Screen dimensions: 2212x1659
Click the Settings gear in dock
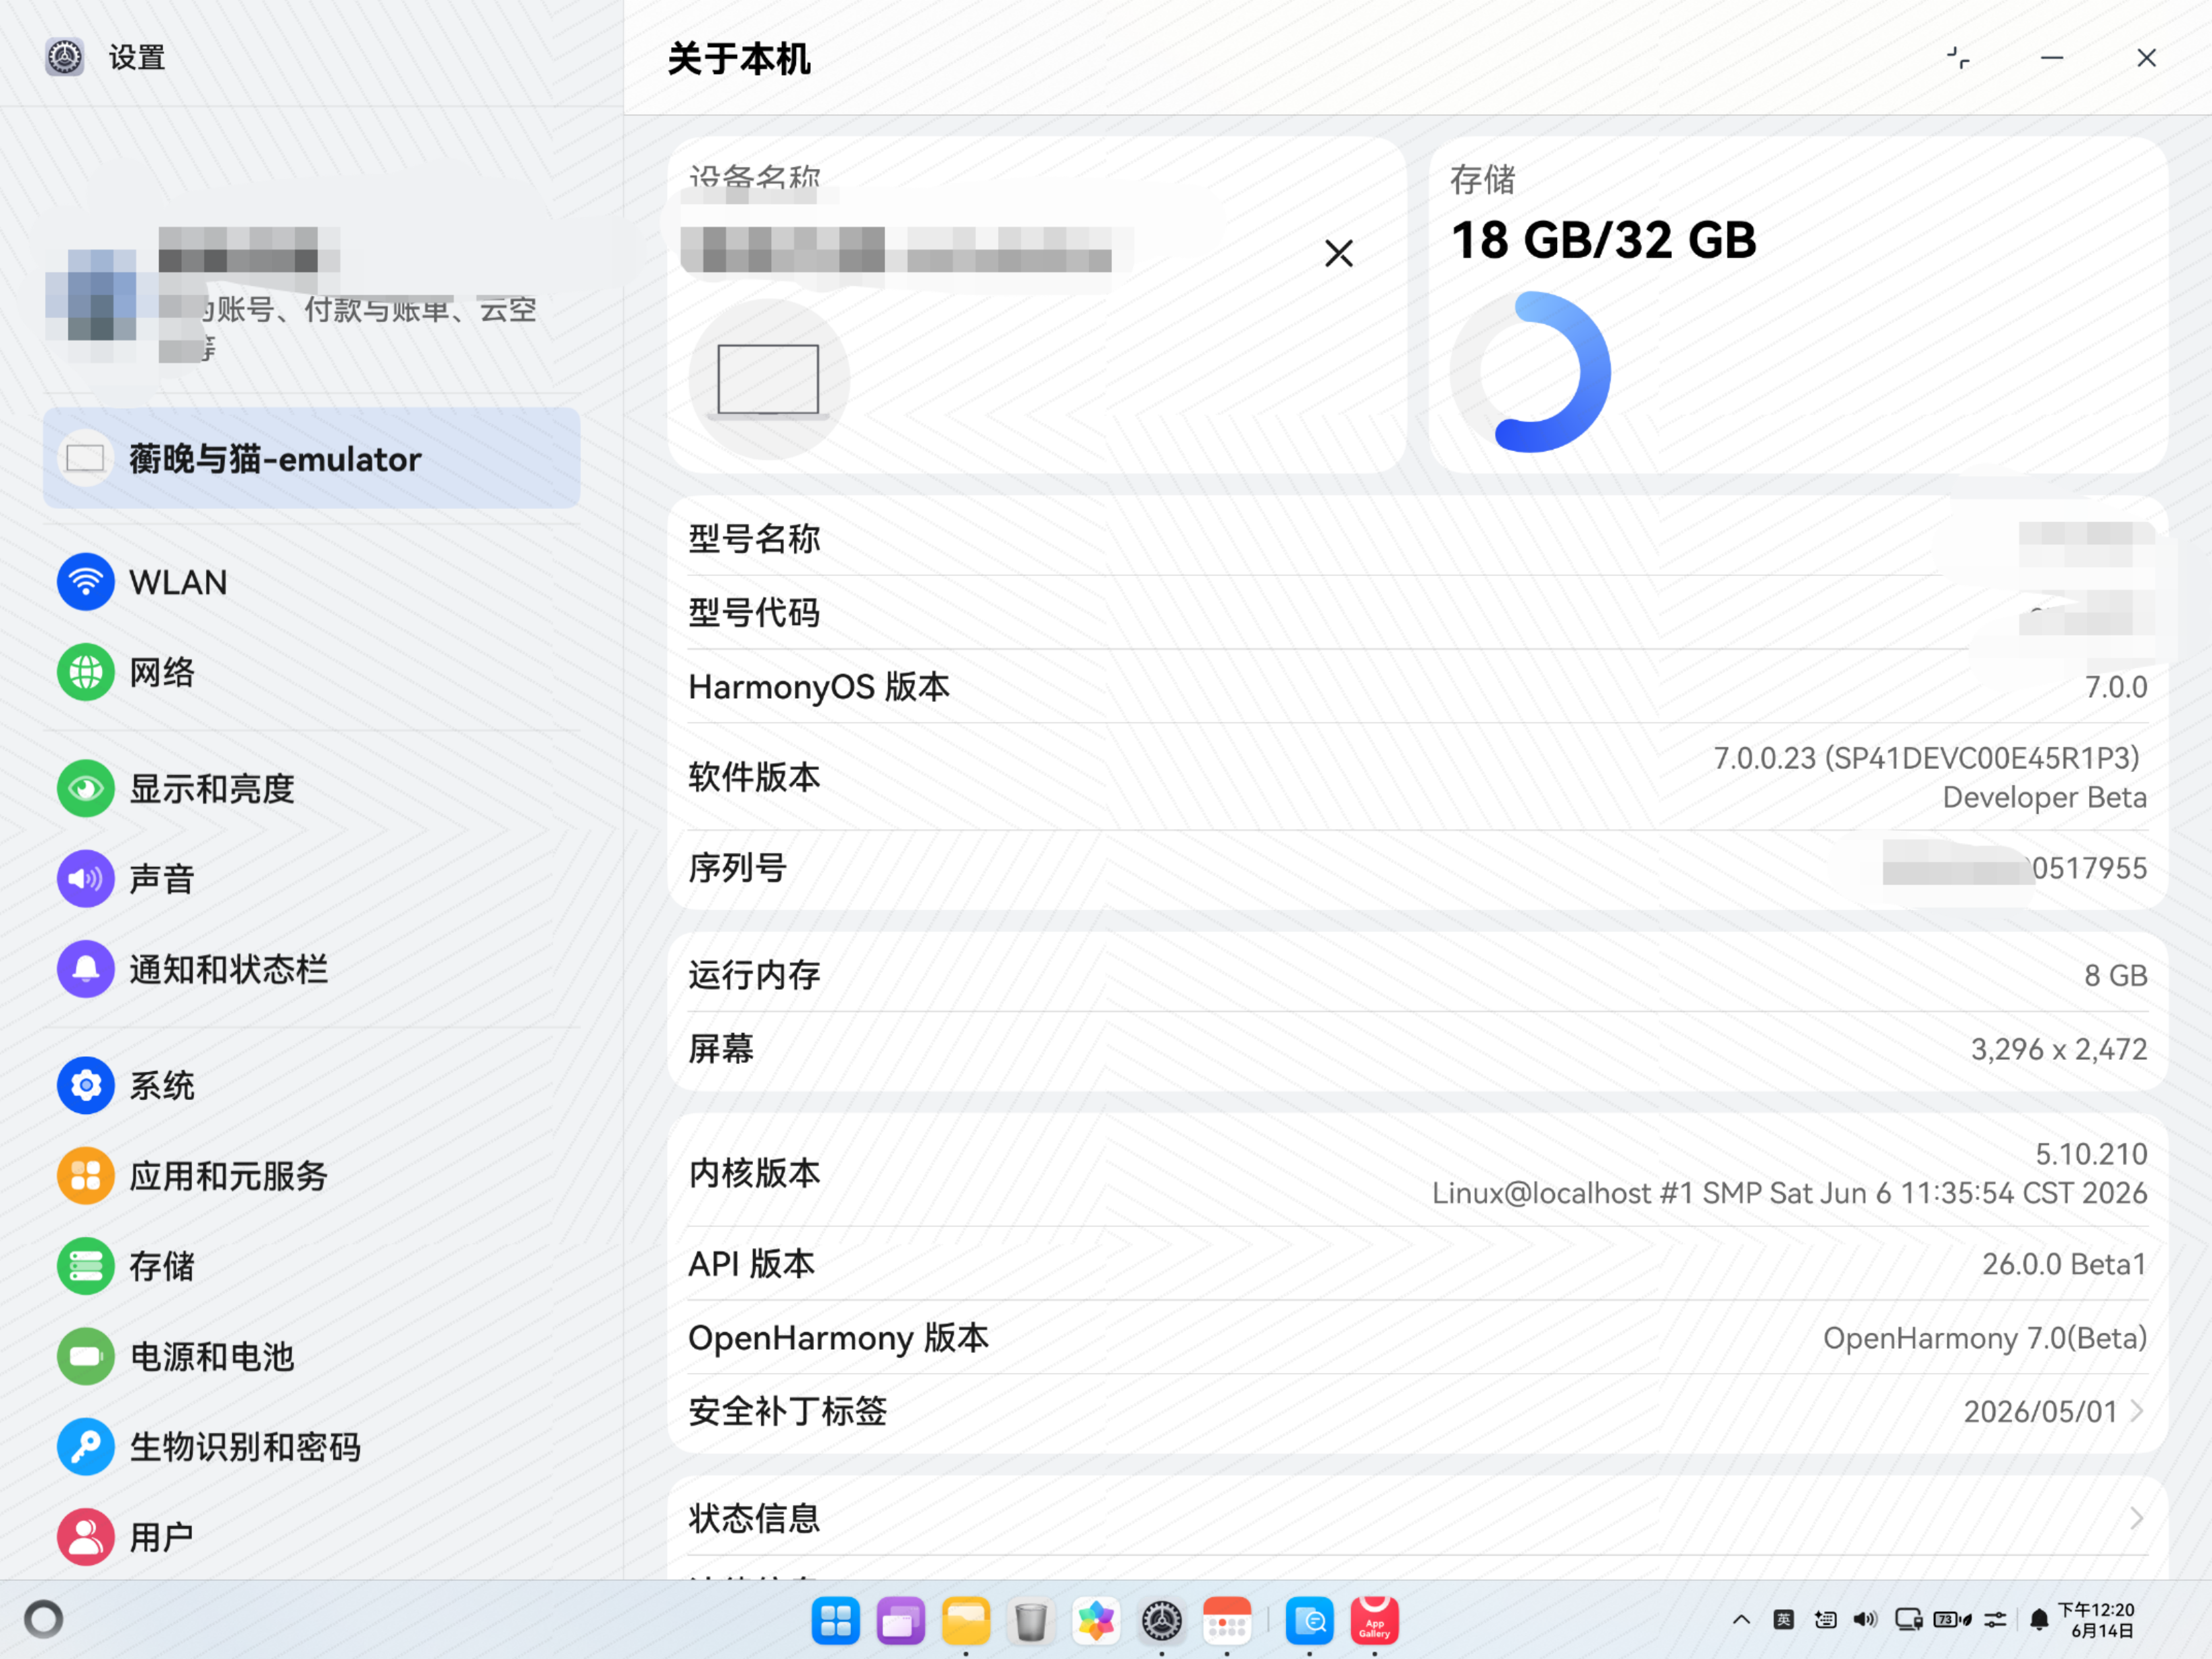tap(1162, 1620)
